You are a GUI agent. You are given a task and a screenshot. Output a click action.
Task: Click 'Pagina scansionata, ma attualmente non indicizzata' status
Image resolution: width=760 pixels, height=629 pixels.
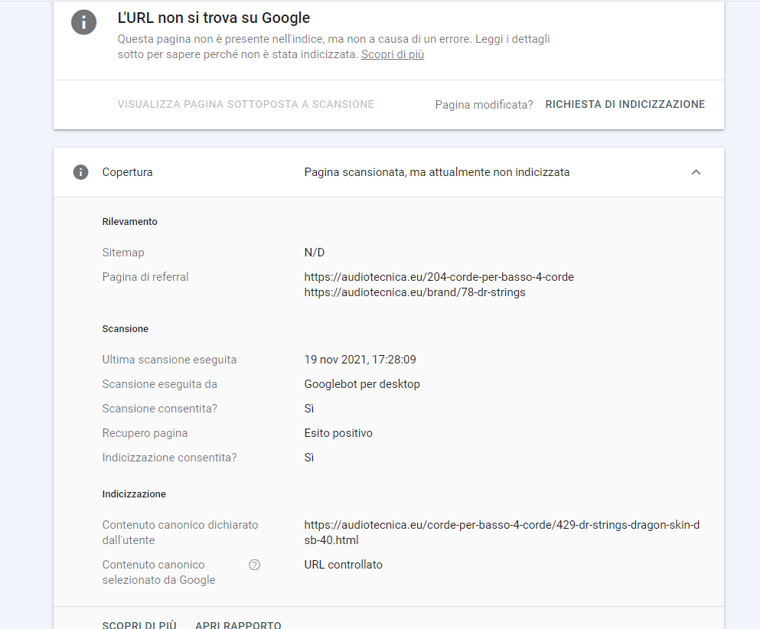click(437, 172)
